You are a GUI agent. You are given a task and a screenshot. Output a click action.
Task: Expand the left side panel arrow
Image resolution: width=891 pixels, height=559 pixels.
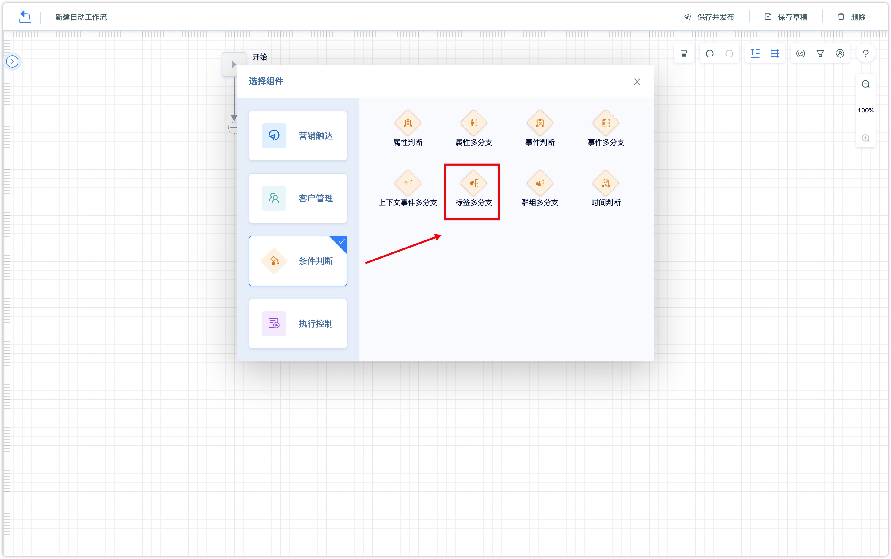pyautogui.click(x=12, y=61)
